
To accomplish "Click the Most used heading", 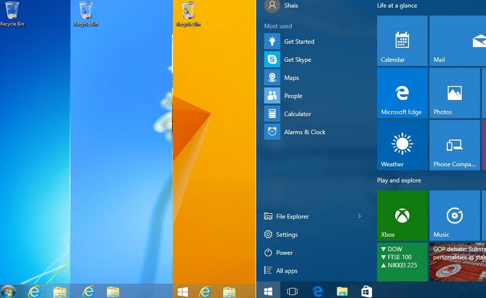I will [278, 26].
